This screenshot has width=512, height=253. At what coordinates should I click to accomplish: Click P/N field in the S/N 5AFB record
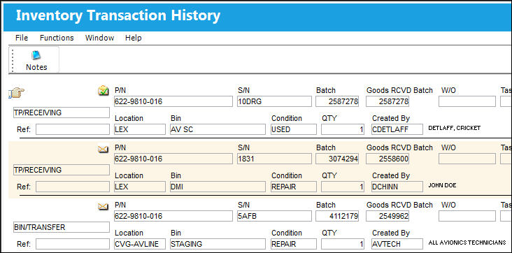pyautogui.click(x=173, y=216)
